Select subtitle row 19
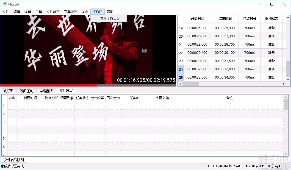Image resolution: width=291 pixels, height=170 pixels. [x=181, y=28]
